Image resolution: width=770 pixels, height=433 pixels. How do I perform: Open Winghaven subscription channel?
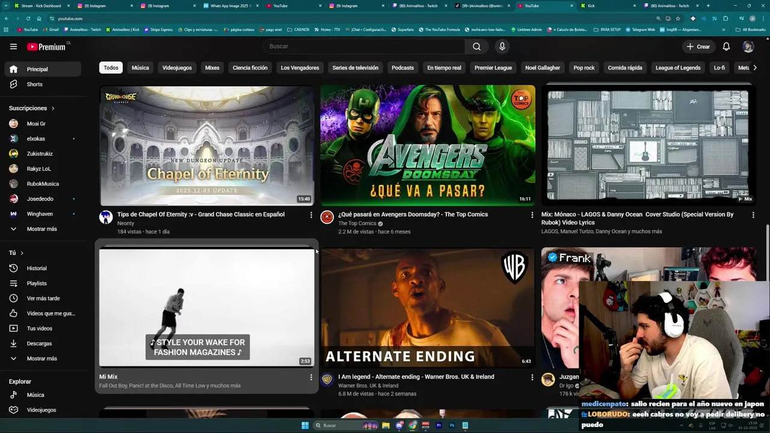coord(42,214)
